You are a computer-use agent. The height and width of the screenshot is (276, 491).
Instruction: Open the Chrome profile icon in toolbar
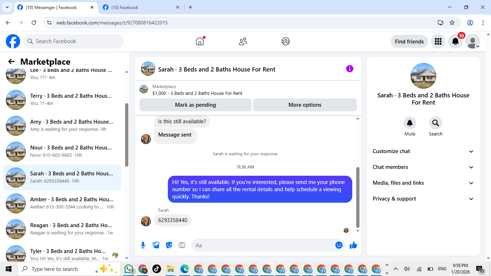(x=470, y=23)
